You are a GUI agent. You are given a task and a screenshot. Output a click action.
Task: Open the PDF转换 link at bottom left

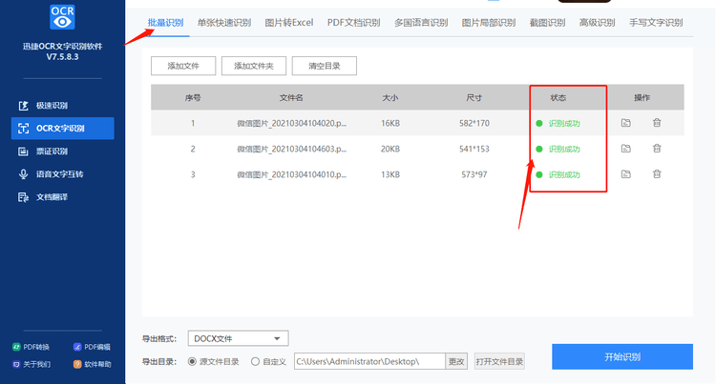[x=32, y=347]
